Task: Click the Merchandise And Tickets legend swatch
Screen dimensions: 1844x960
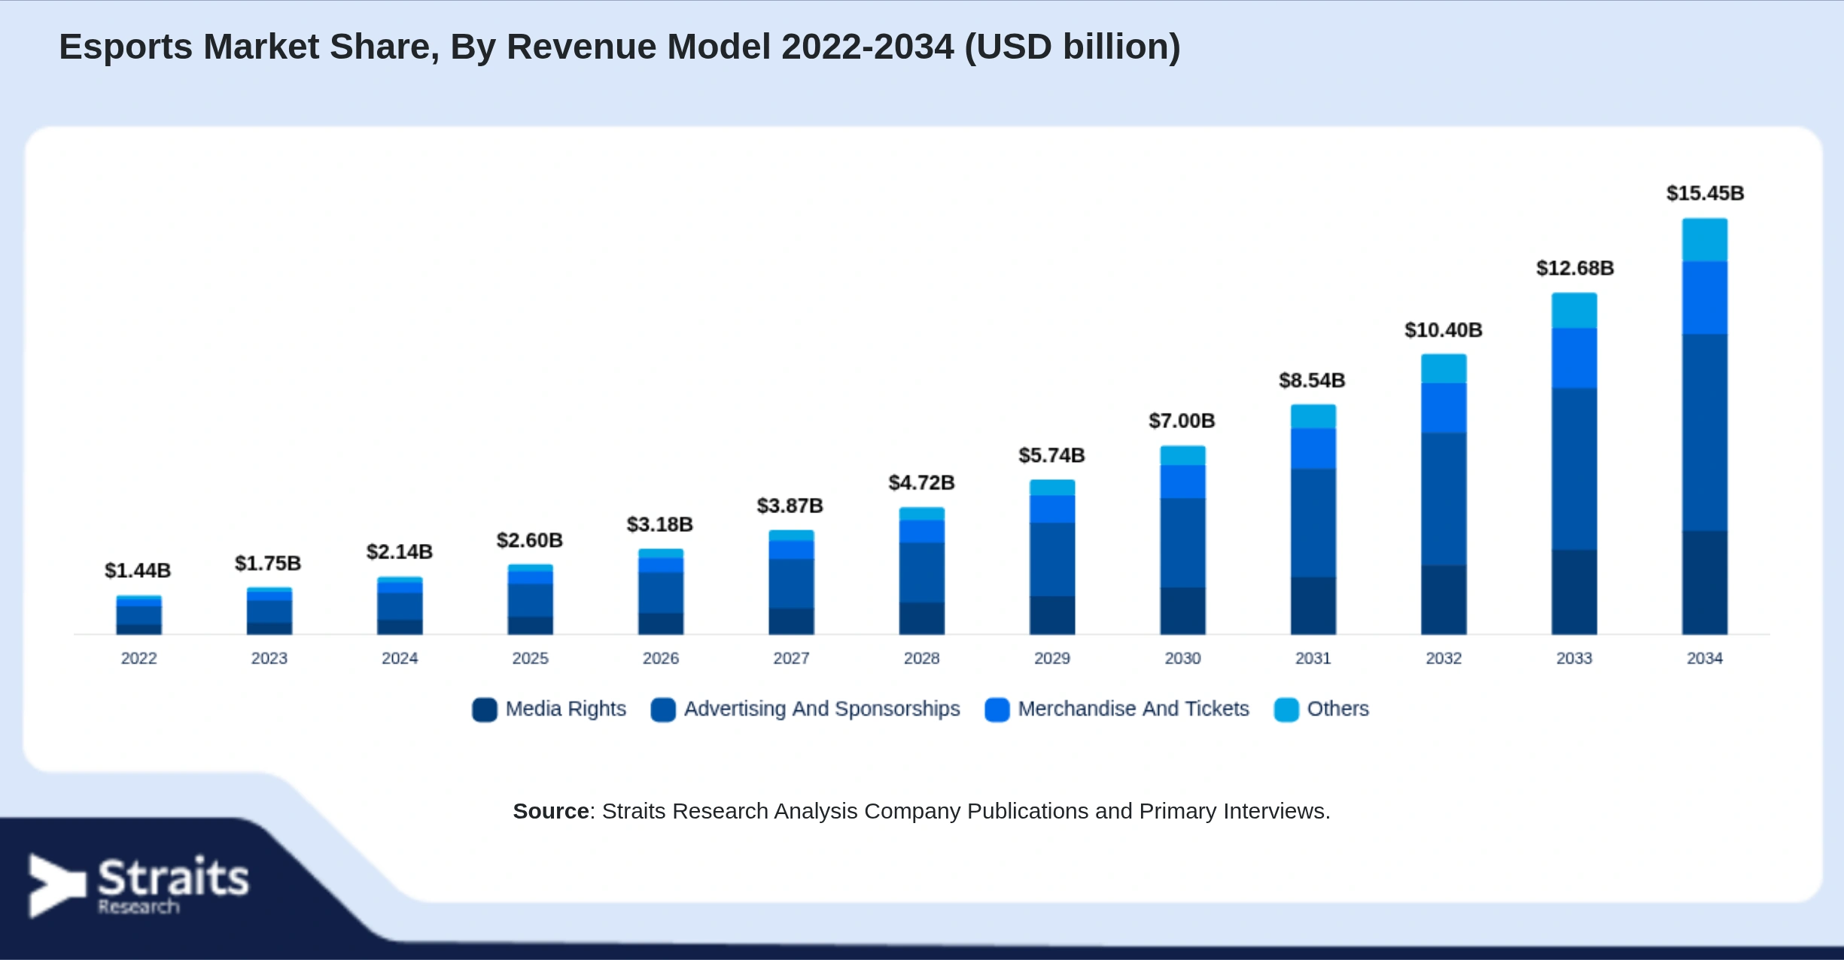Action: point(997,709)
